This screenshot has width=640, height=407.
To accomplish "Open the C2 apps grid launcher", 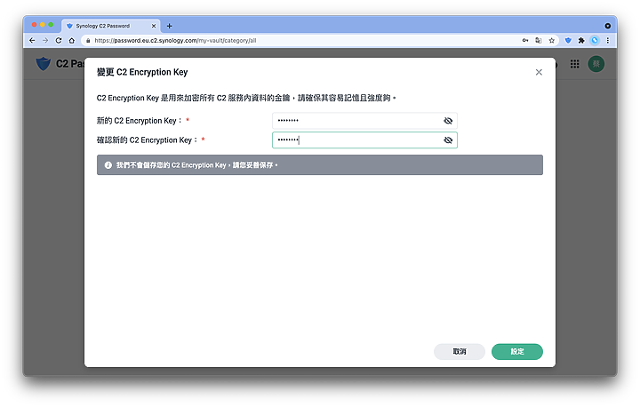I will [575, 64].
